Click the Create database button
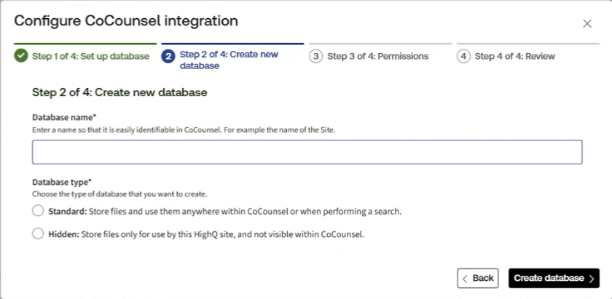This screenshot has width=612, height=299. (549, 279)
